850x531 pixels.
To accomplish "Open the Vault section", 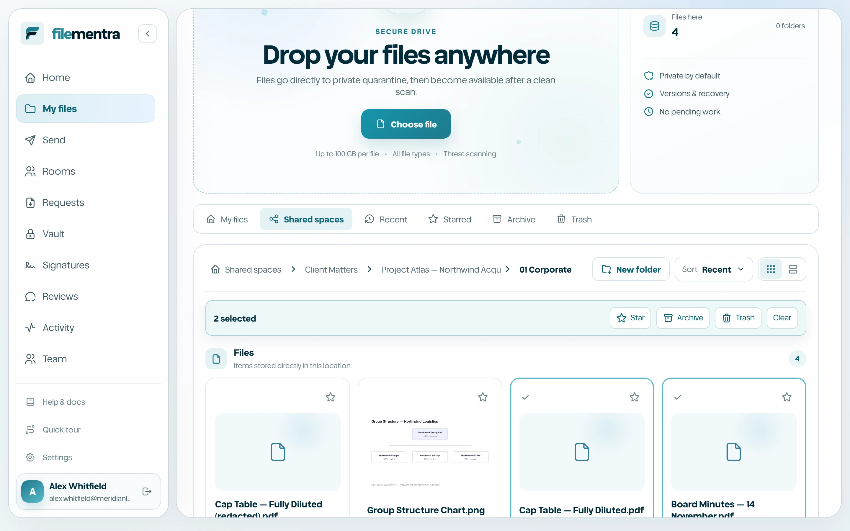I will click(x=85, y=234).
